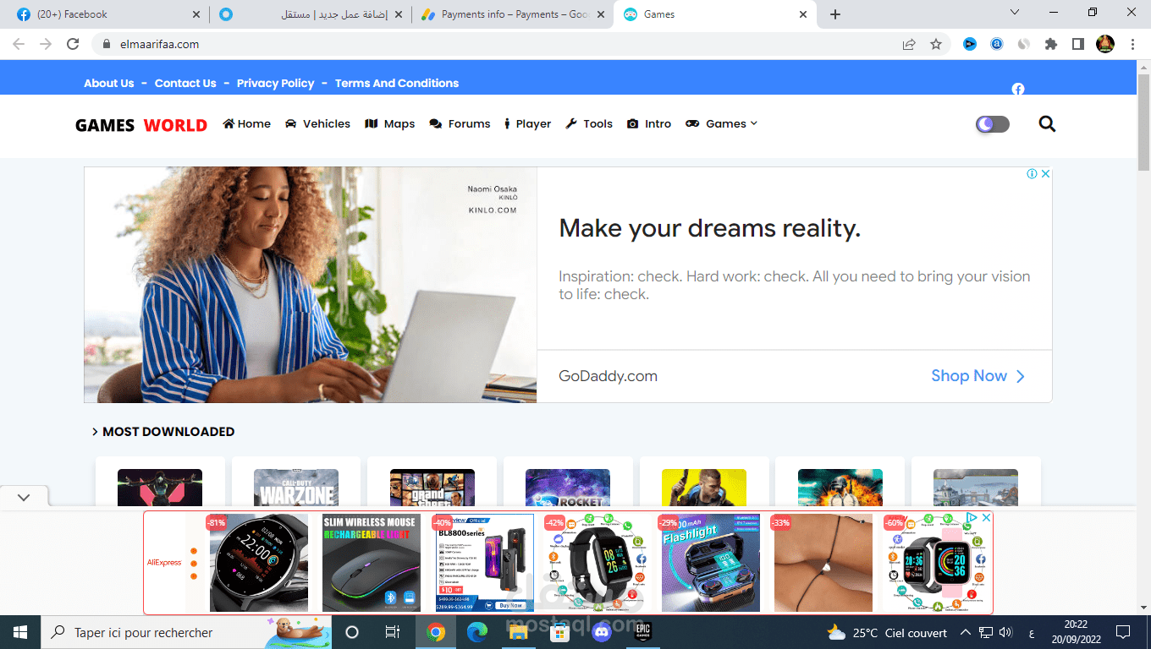The height and width of the screenshot is (649, 1151).
Task: Open the Intro menu item
Action: 649,123
